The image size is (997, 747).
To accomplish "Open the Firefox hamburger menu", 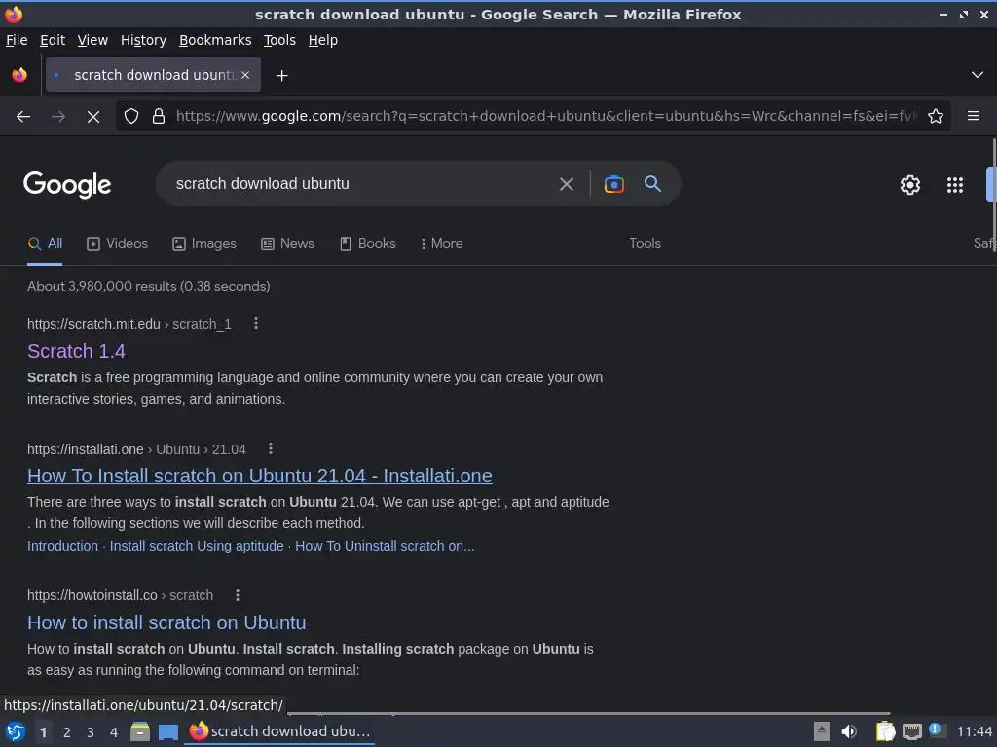I will click(974, 116).
